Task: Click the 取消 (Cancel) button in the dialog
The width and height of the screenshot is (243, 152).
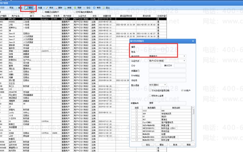Action: [x=175, y=145]
